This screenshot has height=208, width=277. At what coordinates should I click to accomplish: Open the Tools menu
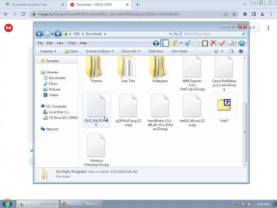coord(72,43)
